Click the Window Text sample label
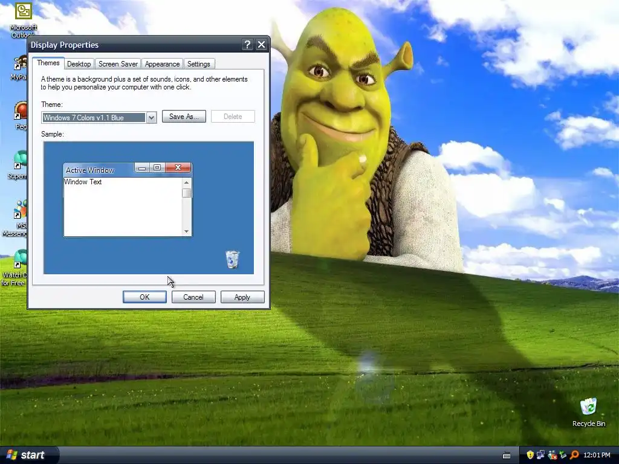This screenshot has height=464, width=619. coord(83,182)
